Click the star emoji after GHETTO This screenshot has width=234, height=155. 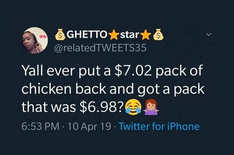tap(114, 35)
